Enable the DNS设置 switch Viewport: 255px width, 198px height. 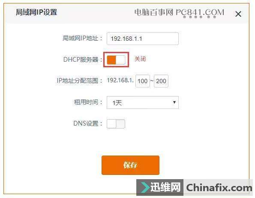pyautogui.click(x=116, y=124)
